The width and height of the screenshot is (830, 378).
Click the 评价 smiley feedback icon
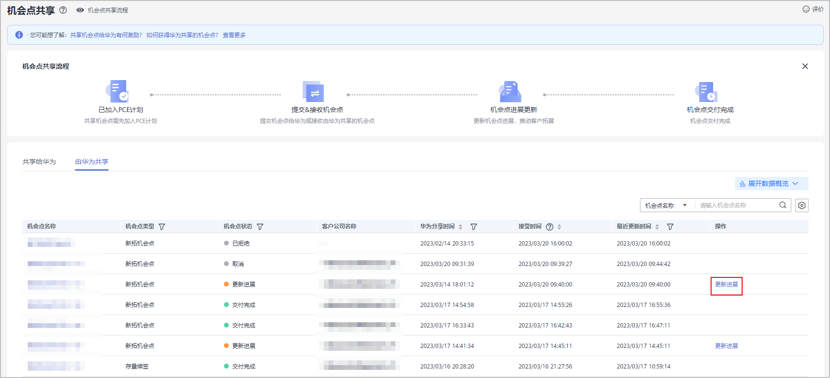point(806,9)
